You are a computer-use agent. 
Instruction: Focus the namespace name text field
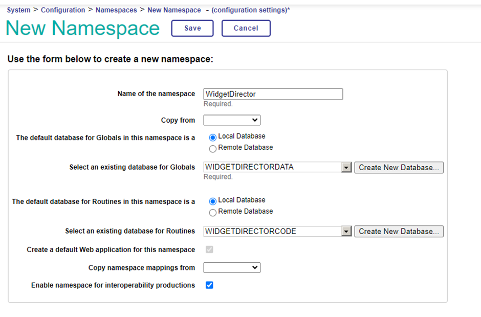pyautogui.click(x=273, y=94)
